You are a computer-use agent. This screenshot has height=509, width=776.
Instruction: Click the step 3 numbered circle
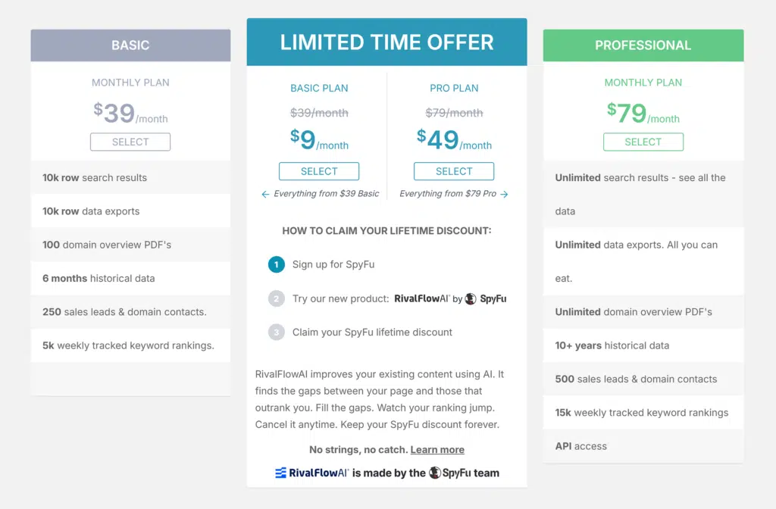click(276, 332)
